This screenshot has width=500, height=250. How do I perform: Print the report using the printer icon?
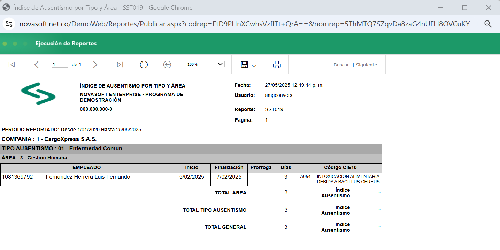277,65
